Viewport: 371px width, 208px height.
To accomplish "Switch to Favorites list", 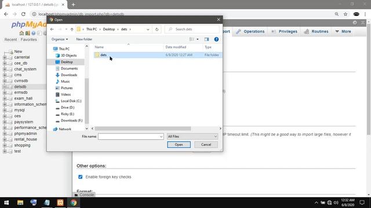I will click(x=28, y=40).
